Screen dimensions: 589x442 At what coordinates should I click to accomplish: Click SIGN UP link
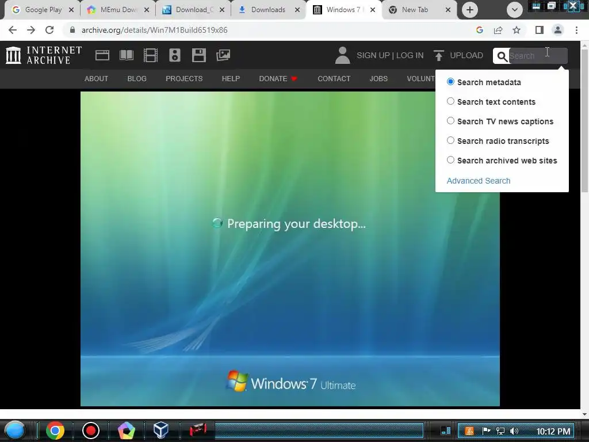point(373,55)
